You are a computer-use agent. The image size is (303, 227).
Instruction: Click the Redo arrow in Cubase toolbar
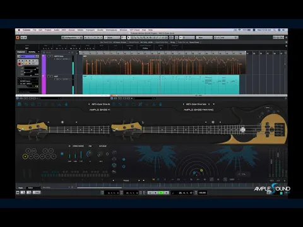click(25, 38)
